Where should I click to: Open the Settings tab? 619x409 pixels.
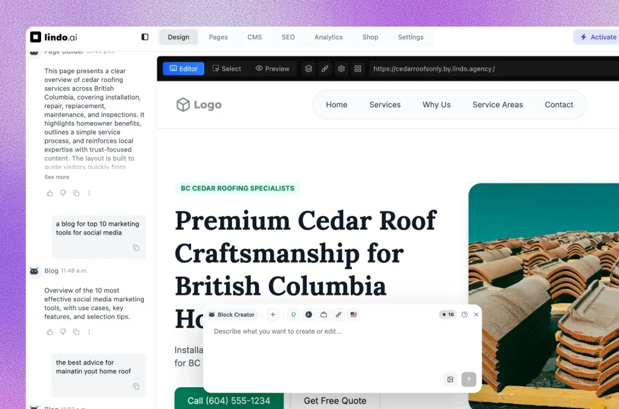pos(410,37)
